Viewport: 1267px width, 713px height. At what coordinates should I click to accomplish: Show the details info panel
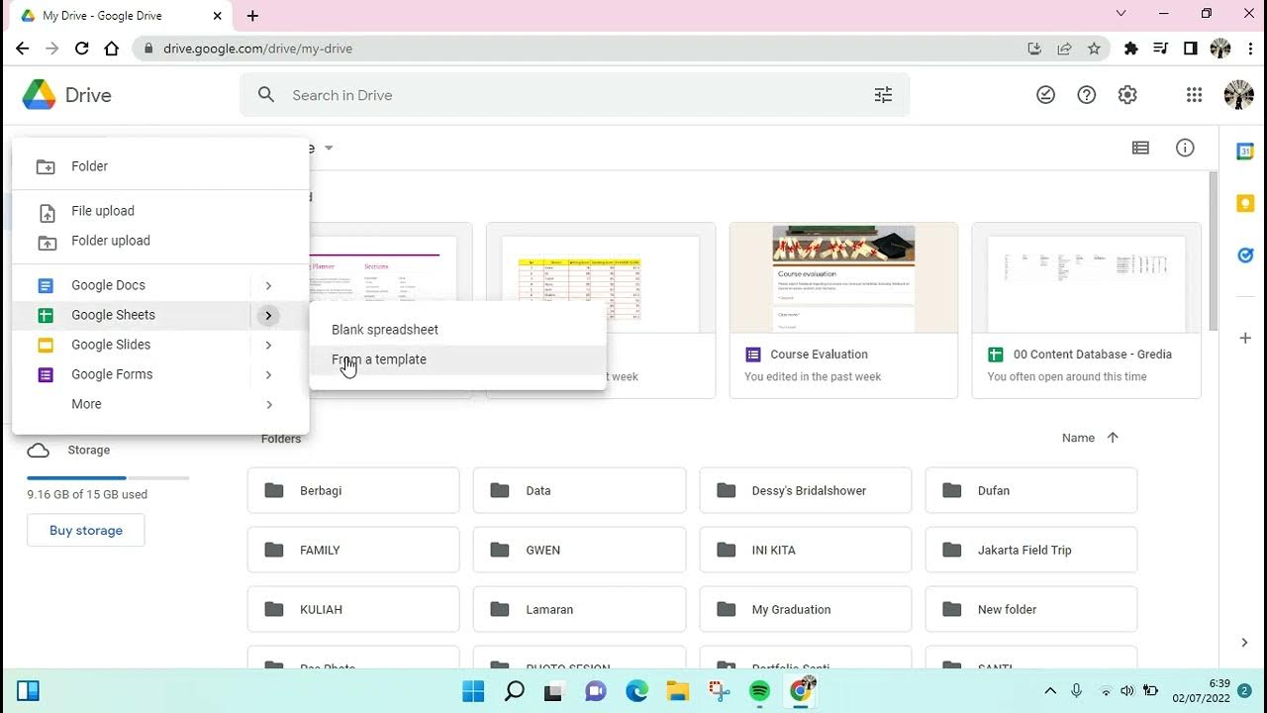(1185, 148)
